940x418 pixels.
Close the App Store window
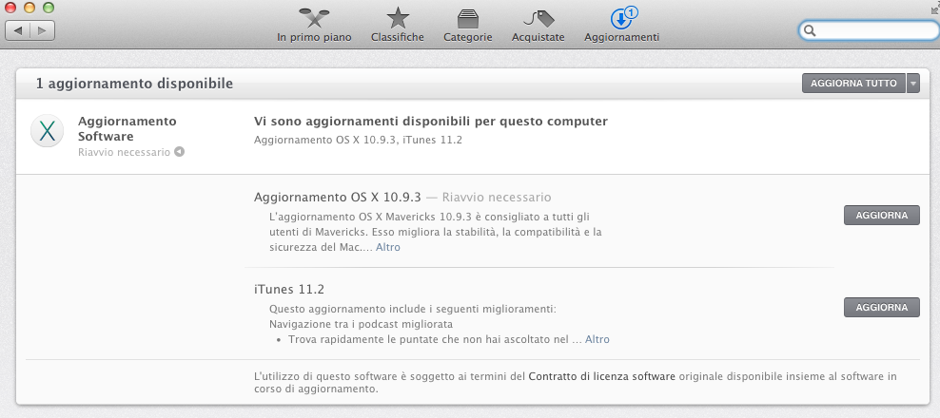point(10,8)
